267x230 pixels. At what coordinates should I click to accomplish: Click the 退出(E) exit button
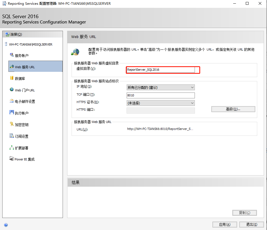(x=252, y=225)
